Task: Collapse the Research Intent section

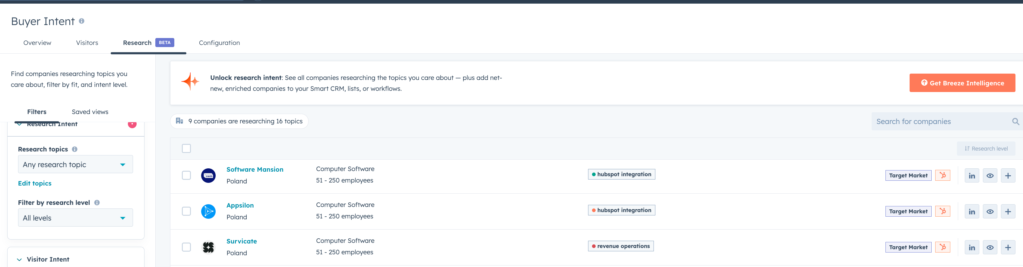Action: [19, 124]
